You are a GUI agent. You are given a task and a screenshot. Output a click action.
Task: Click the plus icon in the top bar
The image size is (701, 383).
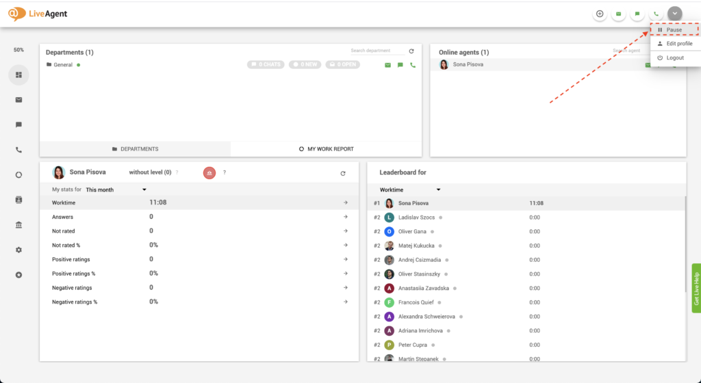pyautogui.click(x=600, y=14)
